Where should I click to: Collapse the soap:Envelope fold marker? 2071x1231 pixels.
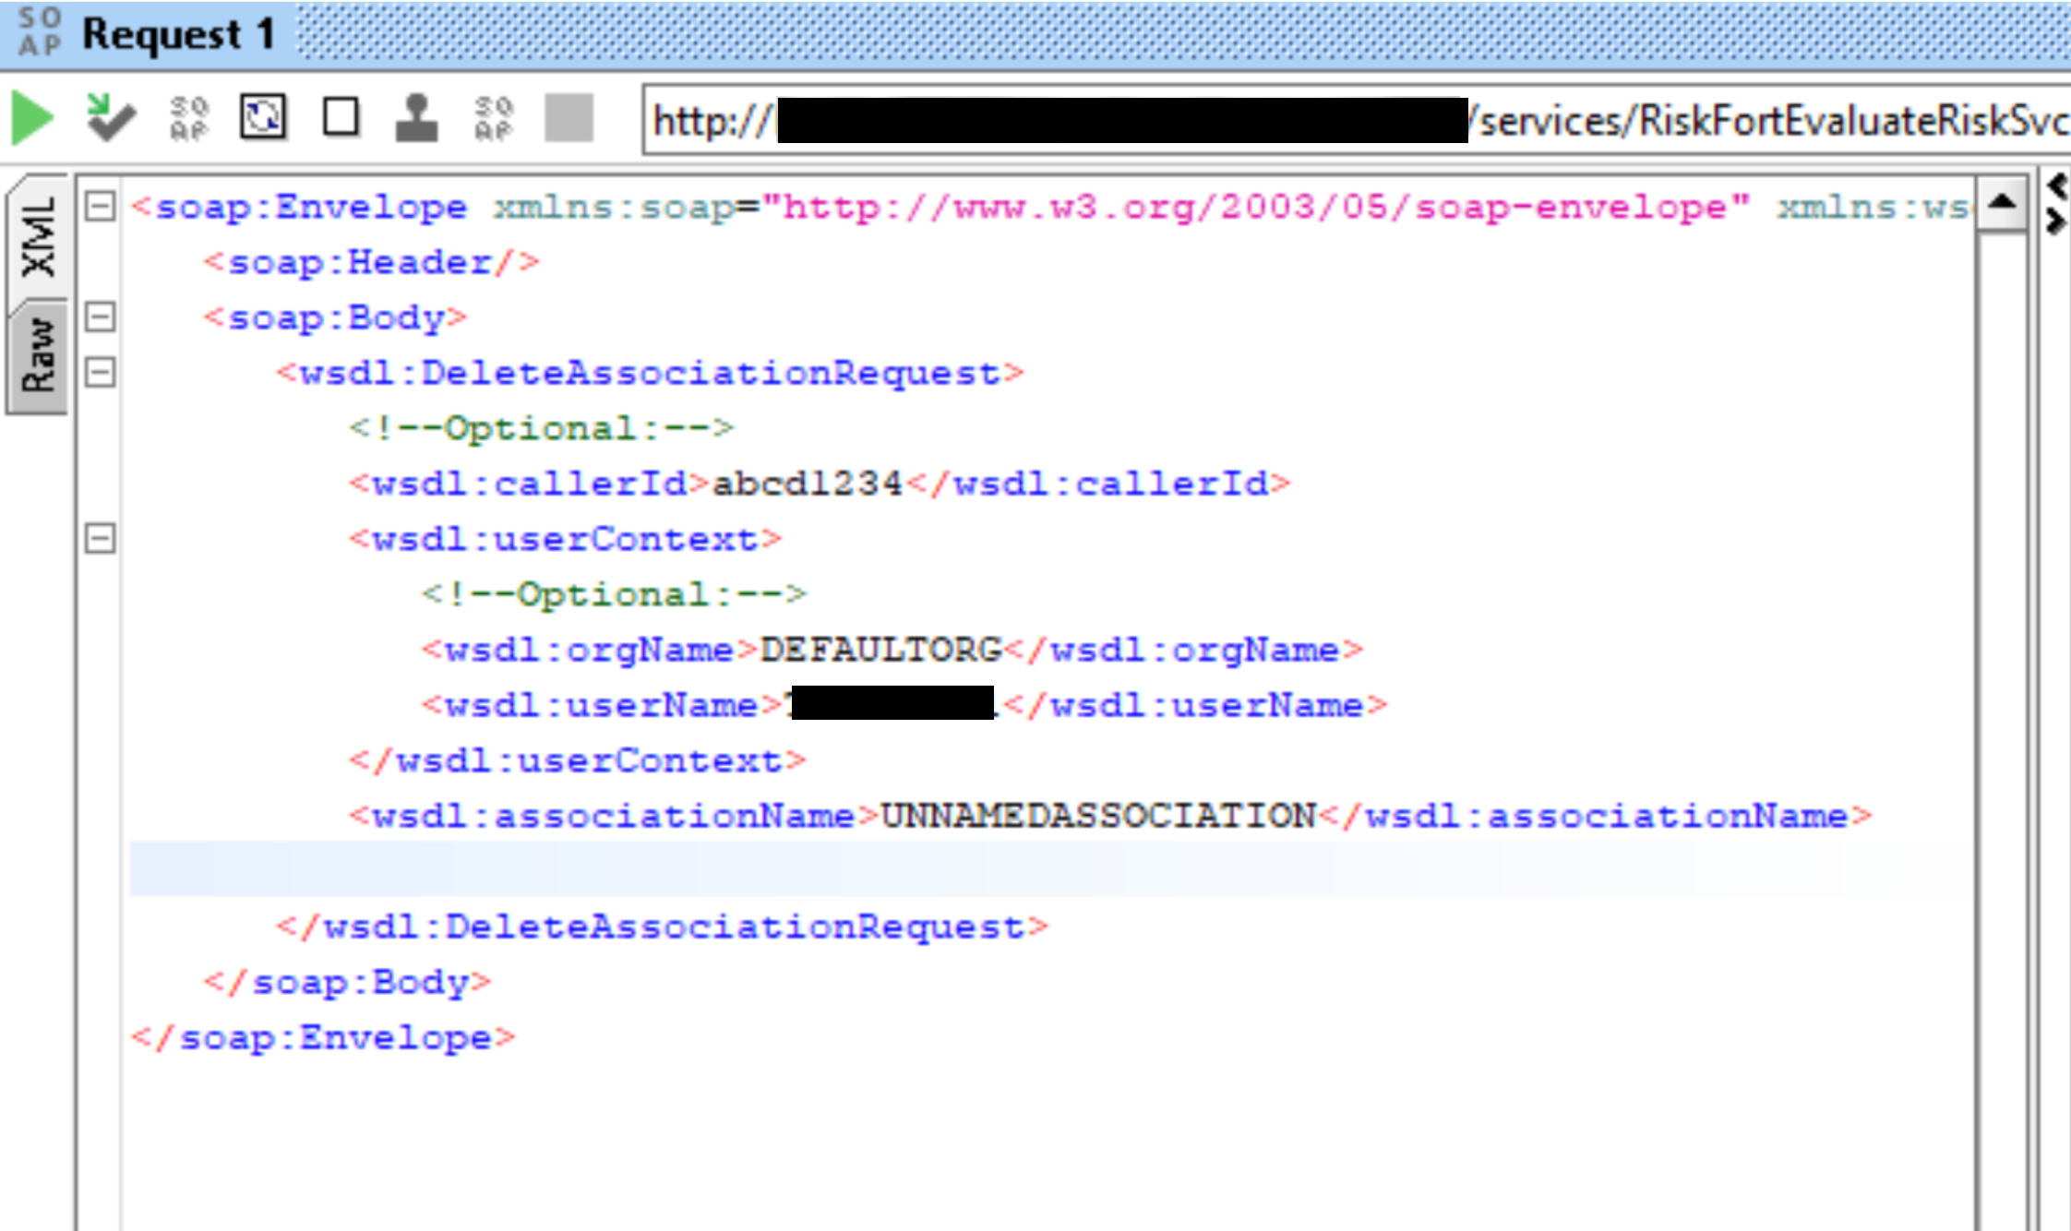[x=100, y=207]
